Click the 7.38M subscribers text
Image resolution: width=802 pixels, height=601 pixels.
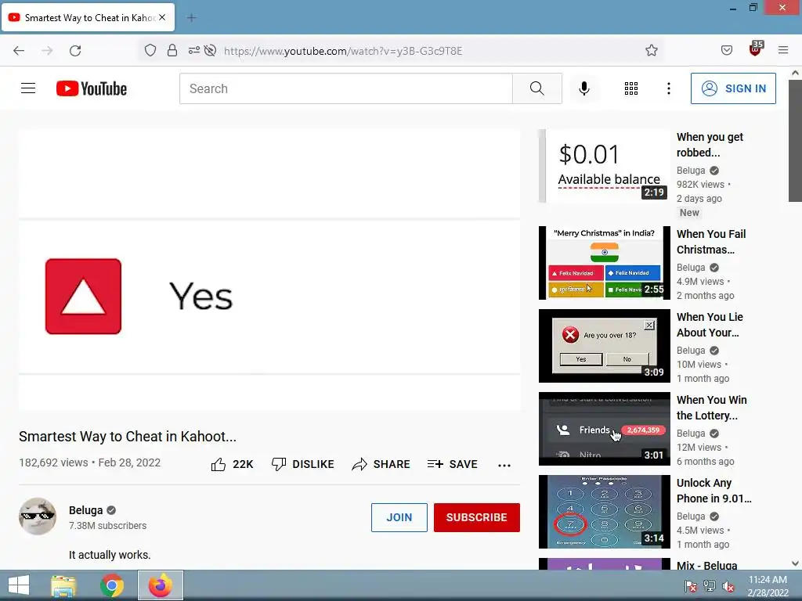(x=107, y=525)
